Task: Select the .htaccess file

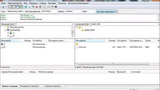Action: tap(82, 47)
